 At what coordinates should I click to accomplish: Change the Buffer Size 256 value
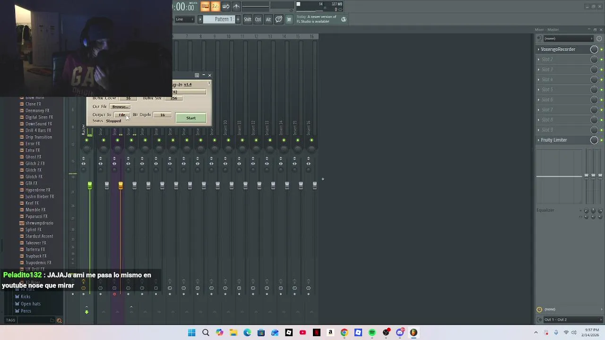[174, 98]
